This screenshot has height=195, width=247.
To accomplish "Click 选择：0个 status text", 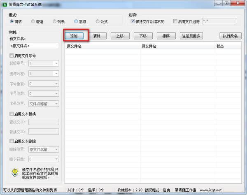I will [x=96, y=190].
